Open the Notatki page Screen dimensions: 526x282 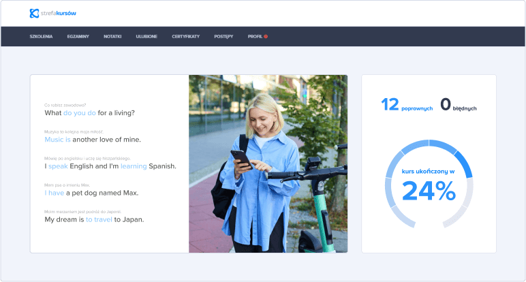coord(112,36)
